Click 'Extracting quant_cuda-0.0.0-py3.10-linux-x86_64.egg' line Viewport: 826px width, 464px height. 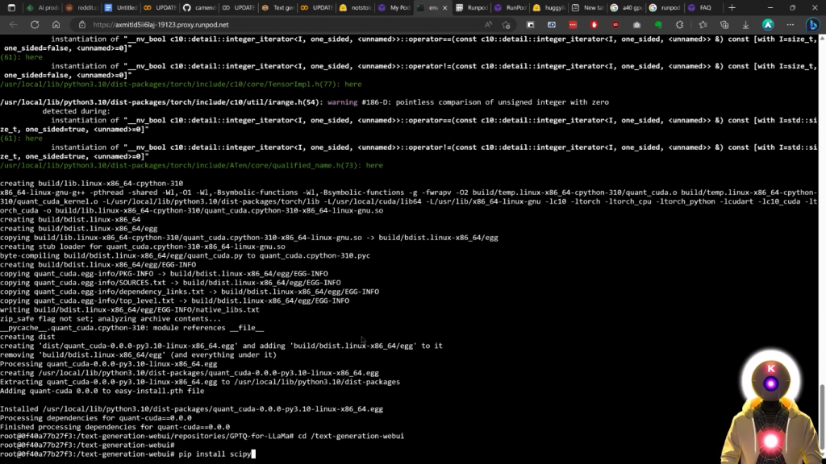pos(200,382)
